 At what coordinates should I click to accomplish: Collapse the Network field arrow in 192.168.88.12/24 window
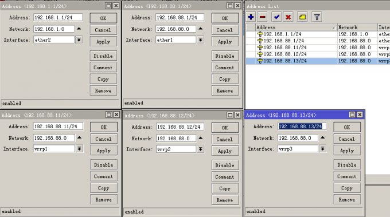pyautogui.click(x=201, y=138)
